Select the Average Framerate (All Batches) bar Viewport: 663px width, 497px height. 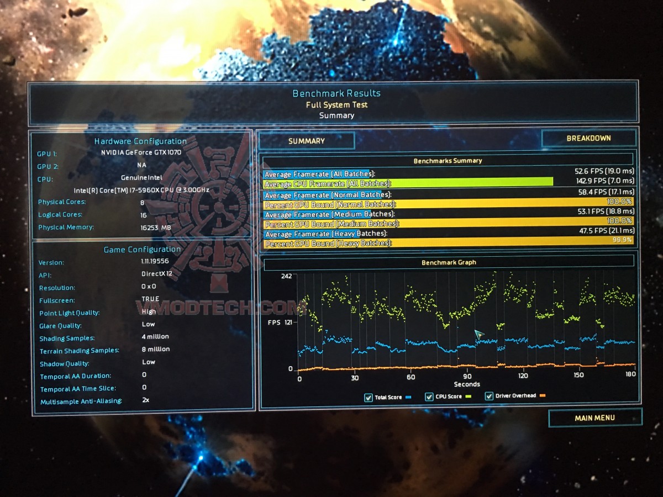click(x=317, y=174)
